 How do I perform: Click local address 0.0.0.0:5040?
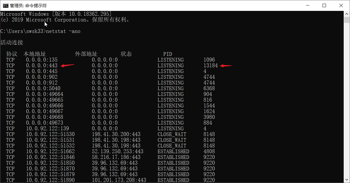[x=43, y=88]
